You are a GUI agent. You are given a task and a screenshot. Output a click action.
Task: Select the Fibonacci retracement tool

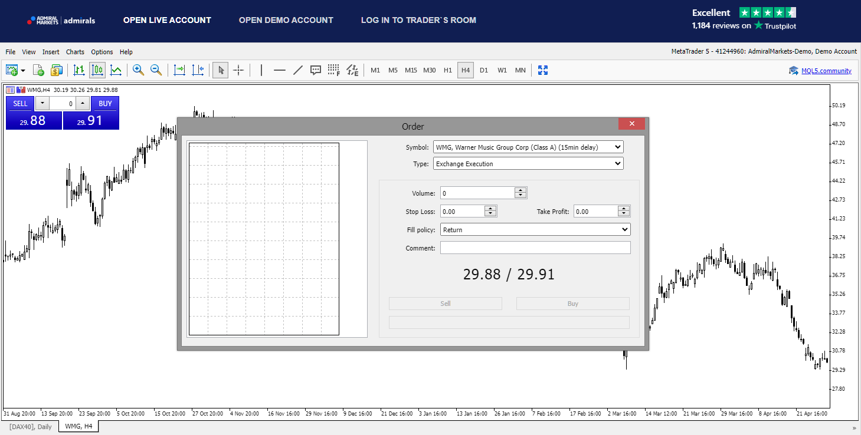334,70
